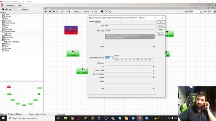Expand the Down Partial dropdown arrow

(154, 70)
